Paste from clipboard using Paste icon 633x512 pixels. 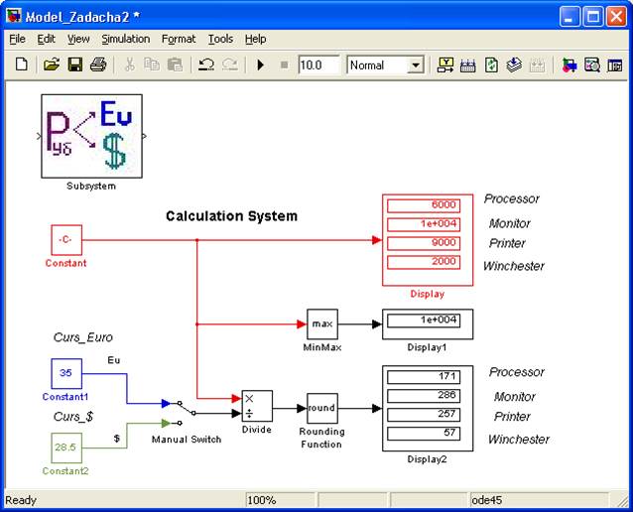pyautogui.click(x=175, y=64)
